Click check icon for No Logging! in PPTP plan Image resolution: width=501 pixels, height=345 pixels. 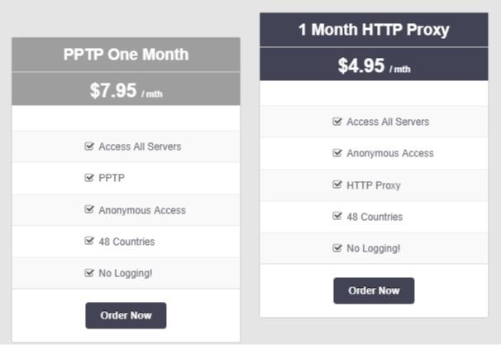[x=89, y=273]
